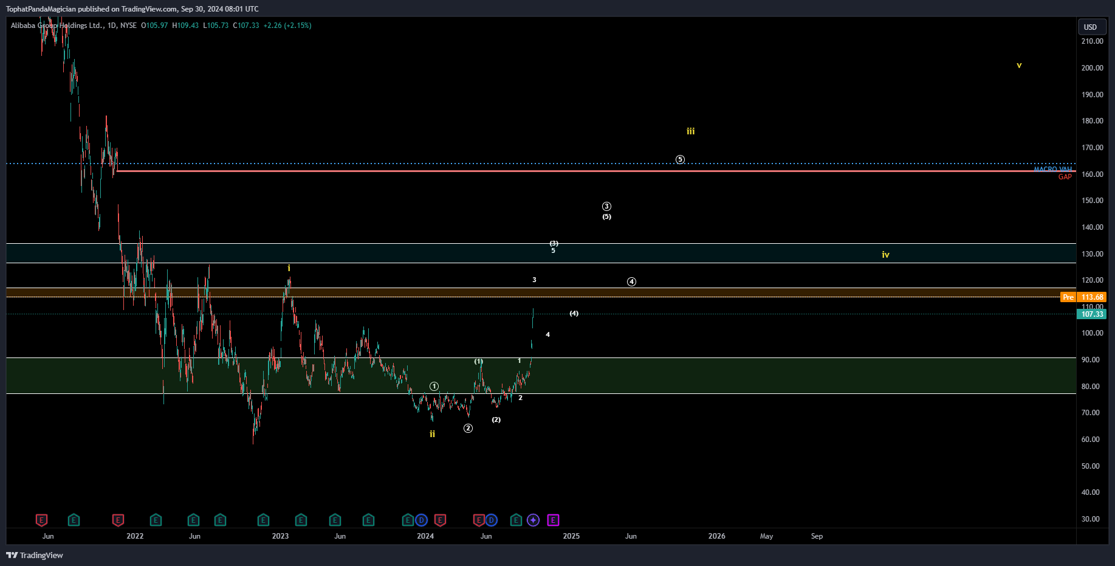Screen dimensions: 1115x566
Task: Select the red GAP line label
Action: (x=1065, y=177)
